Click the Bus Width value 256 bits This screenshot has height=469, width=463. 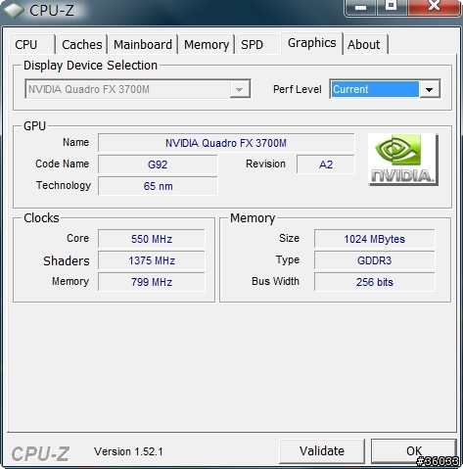click(x=374, y=282)
